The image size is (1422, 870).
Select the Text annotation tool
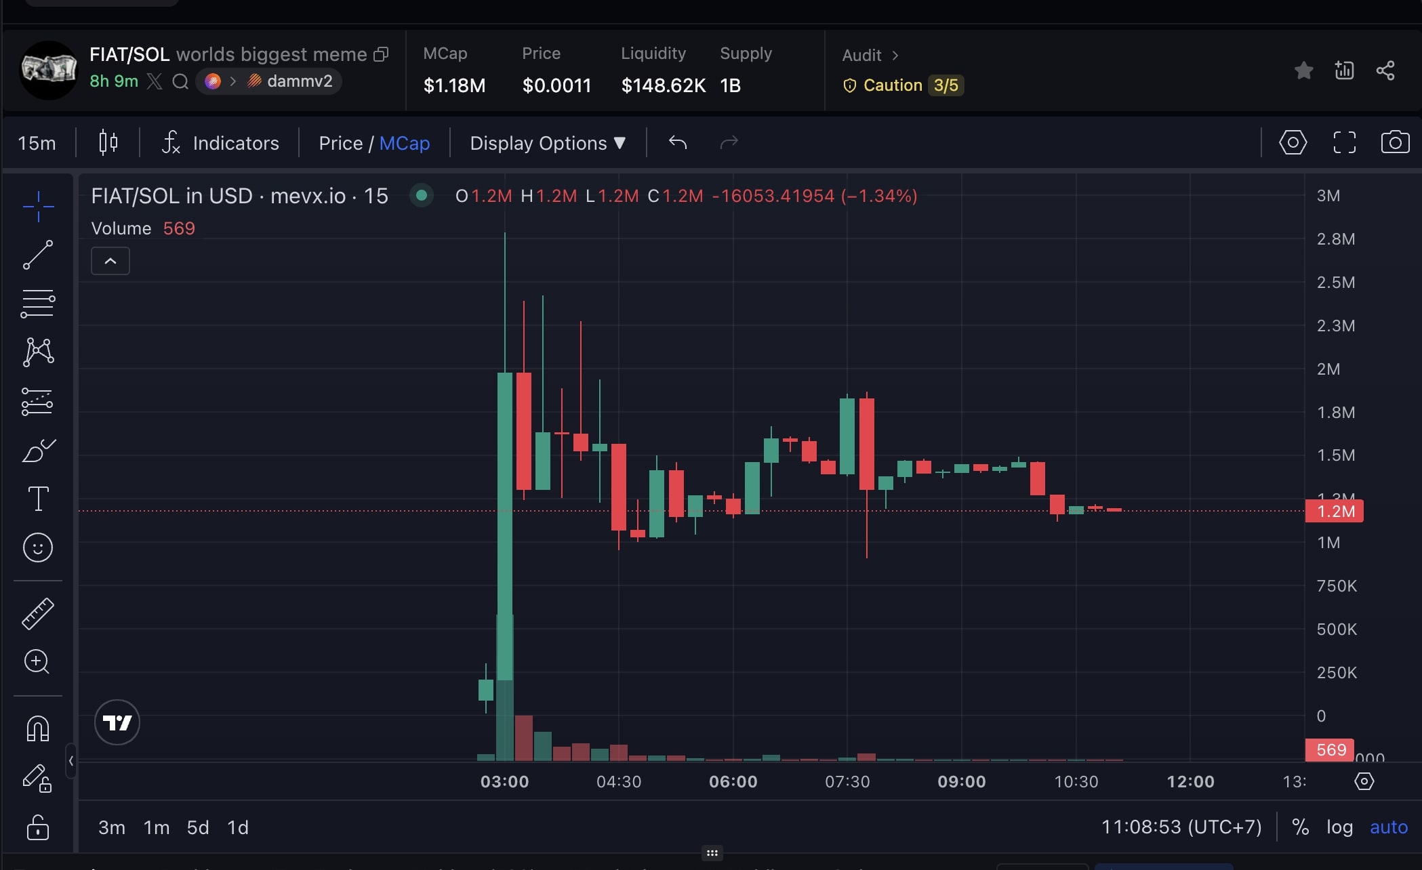tap(38, 499)
